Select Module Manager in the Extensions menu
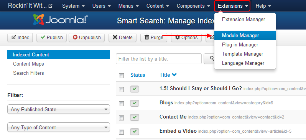This screenshot has height=140, width=306. (x=245, y=36)
